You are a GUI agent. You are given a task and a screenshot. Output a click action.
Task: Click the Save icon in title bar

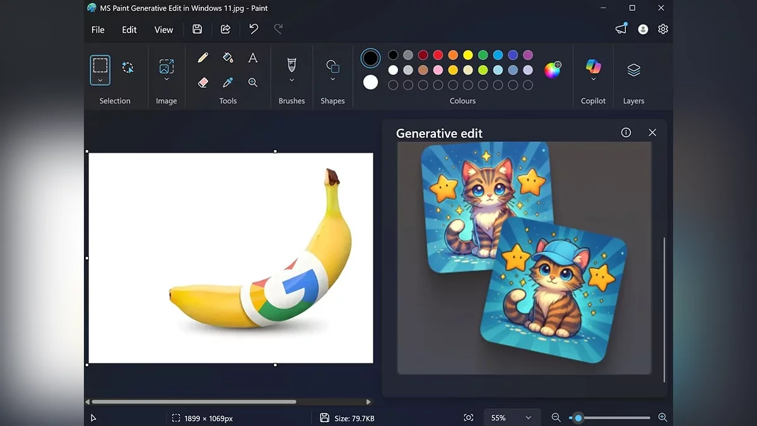pos(197,29)
